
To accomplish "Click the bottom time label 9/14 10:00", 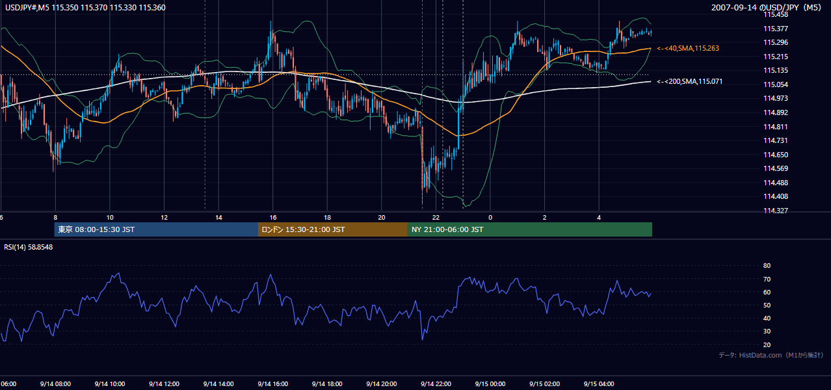I will pyautogui.click(x=110, y=383).
